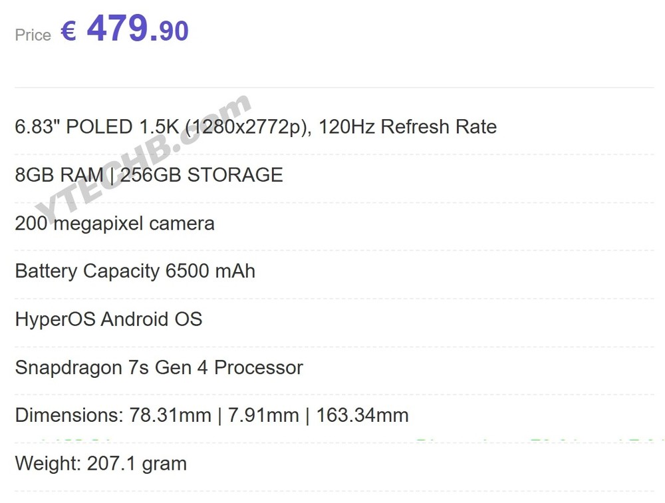
Task: Click the euro currency symbol
Action: point(68,31)
